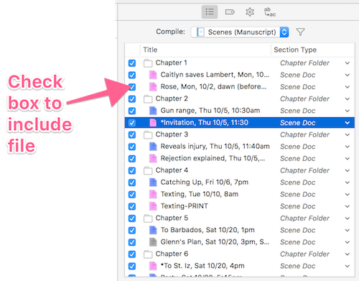Uncheck the Chapter 1 include checkbox

[132, 63]
